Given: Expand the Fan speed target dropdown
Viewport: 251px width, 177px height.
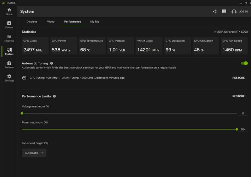Looking at the screenshot, I should [x=34, y=153].
